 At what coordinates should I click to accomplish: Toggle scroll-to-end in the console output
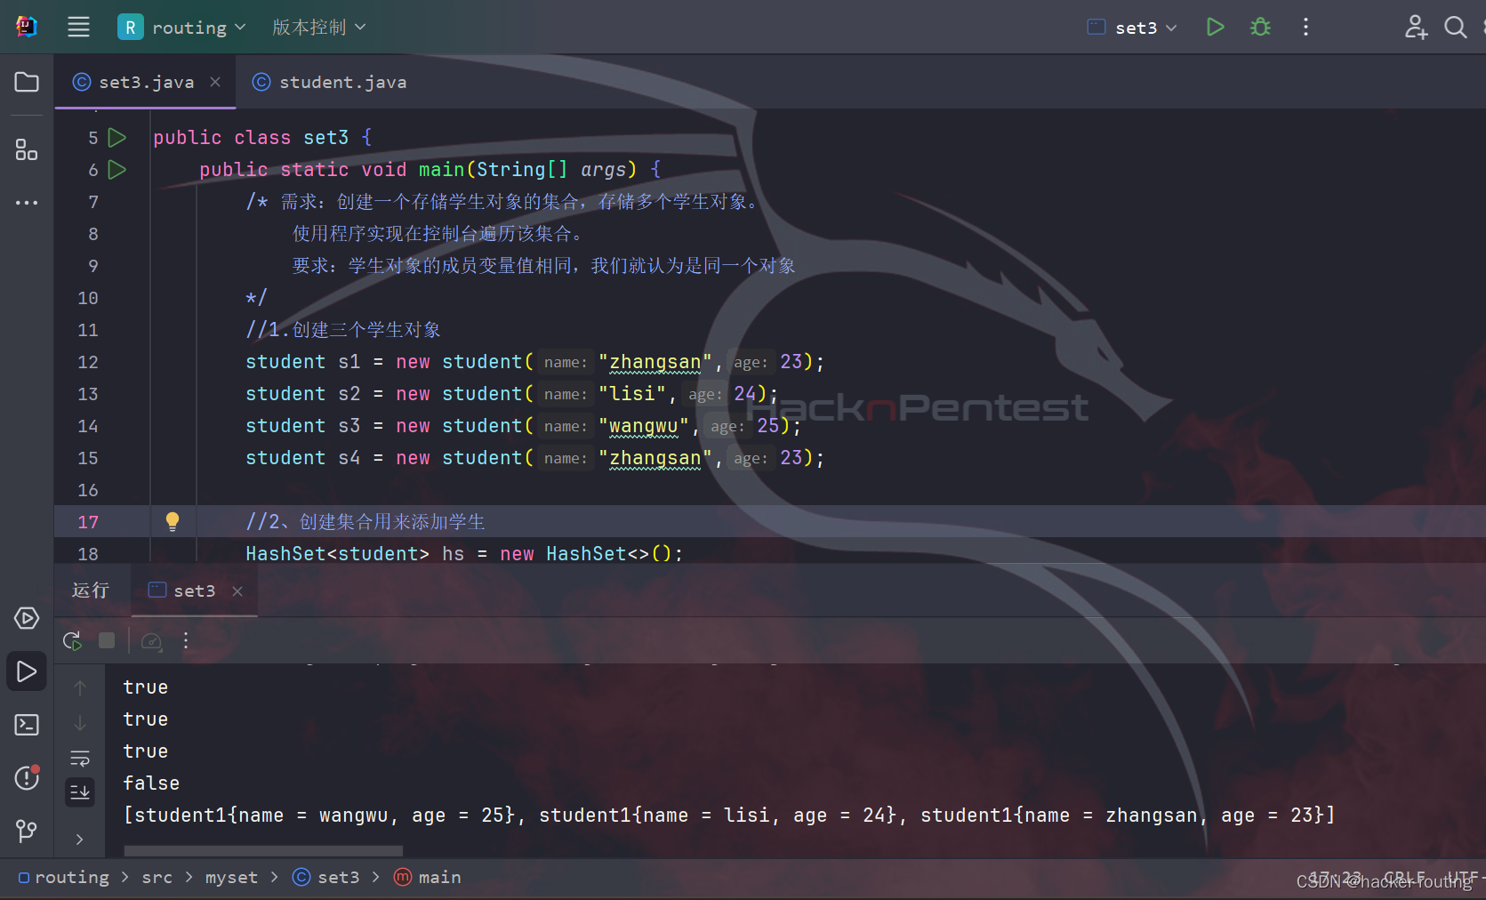point(79,792)
